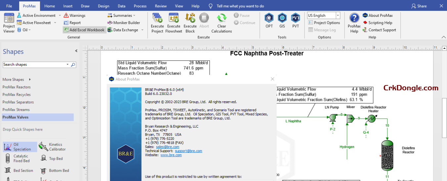The height and width of the screenshot is (181, 447).
Task: Open the Project Viewer
Action: click(x=9, y=23)
